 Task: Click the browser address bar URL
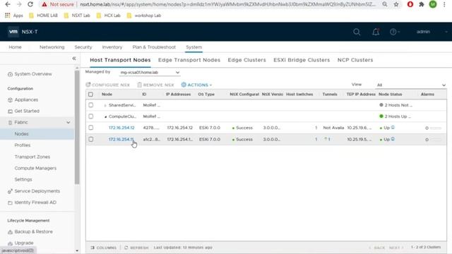tap(227, 4)
